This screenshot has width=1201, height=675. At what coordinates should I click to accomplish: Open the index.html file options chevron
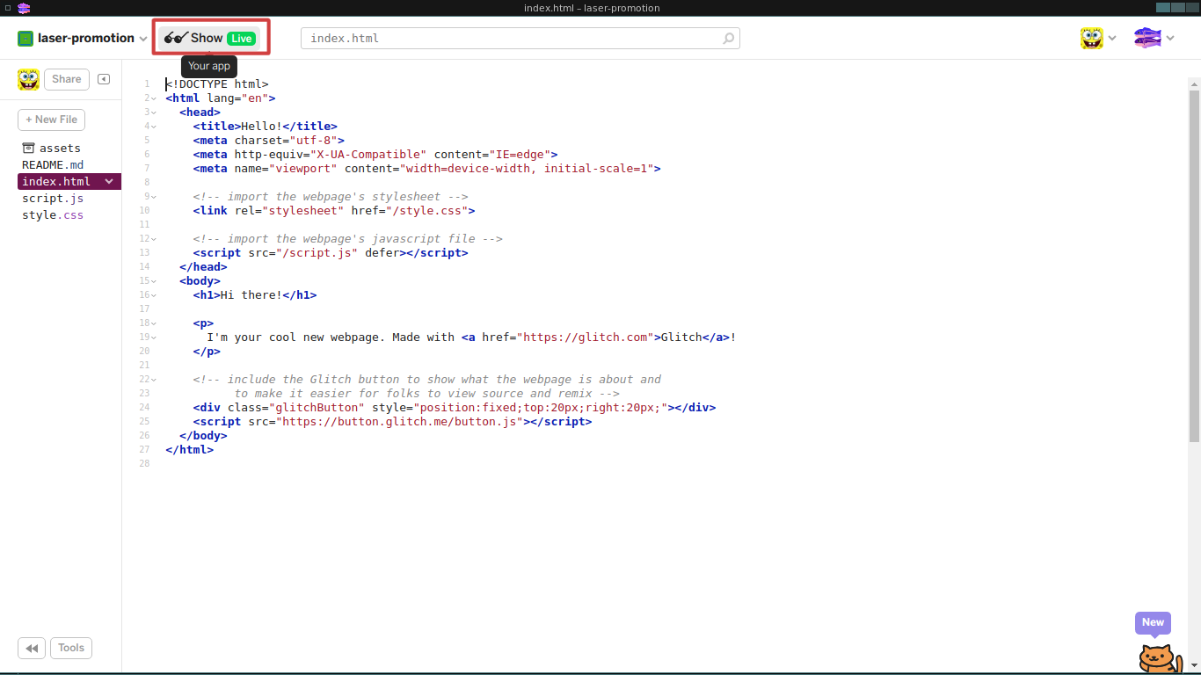[110, 182]
